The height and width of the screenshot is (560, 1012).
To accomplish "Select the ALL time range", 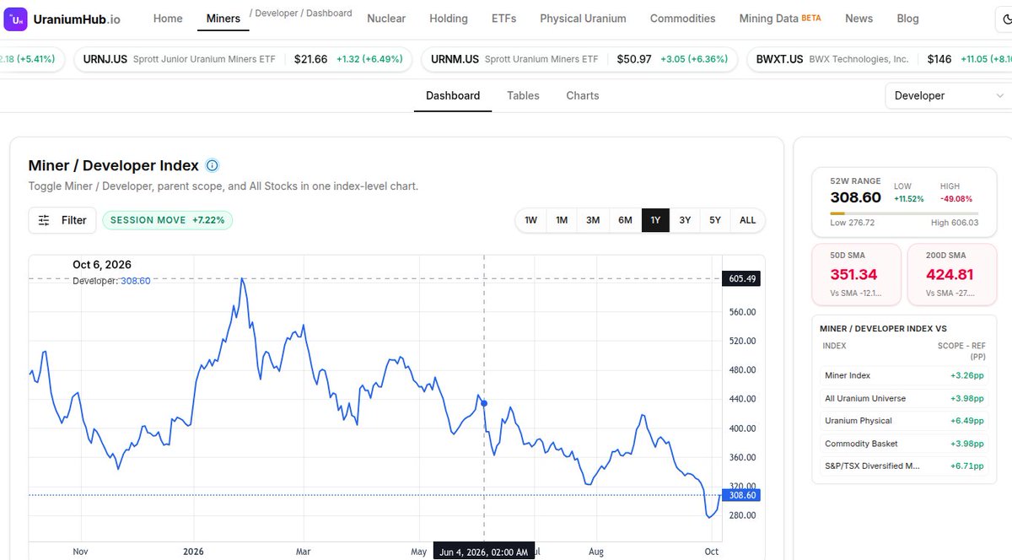I will tap(748, 220).
